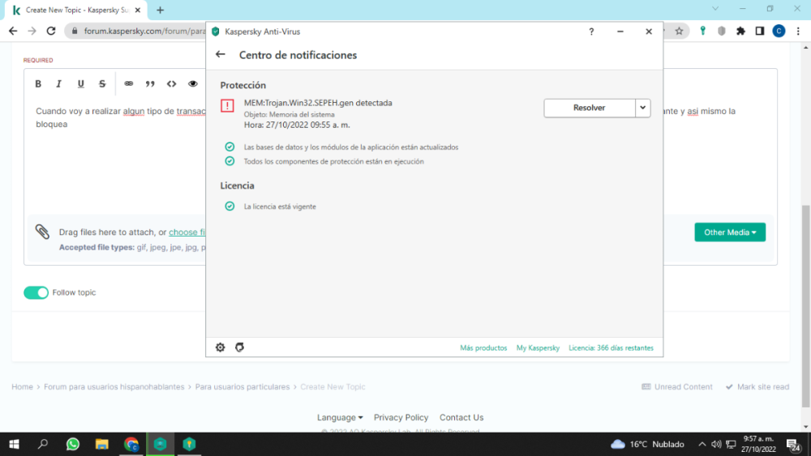Open the Language dropdown in footer

[340, 417]
